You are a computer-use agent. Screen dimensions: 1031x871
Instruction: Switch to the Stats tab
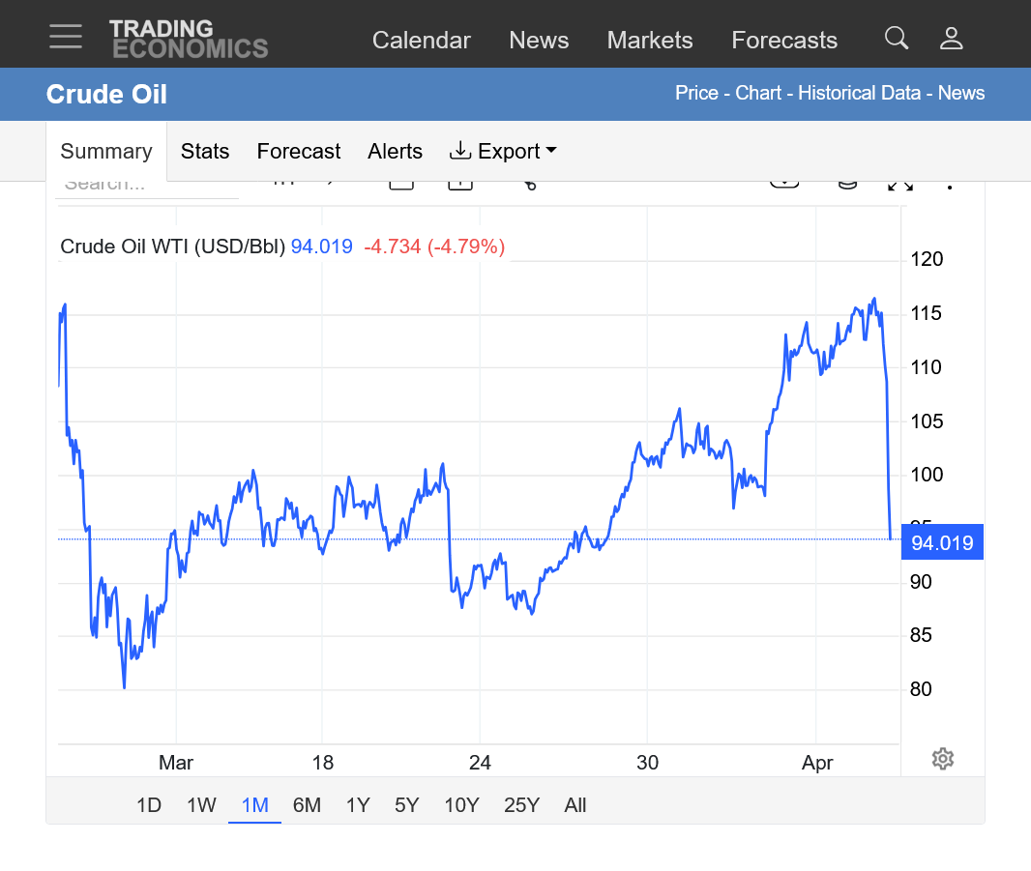pos(205,151)
